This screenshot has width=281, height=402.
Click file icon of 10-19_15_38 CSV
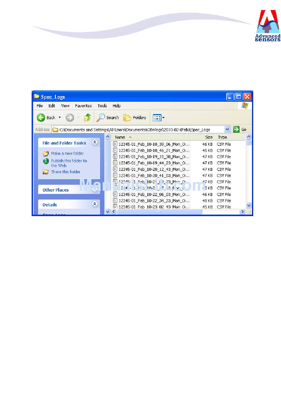coord(115,156)
